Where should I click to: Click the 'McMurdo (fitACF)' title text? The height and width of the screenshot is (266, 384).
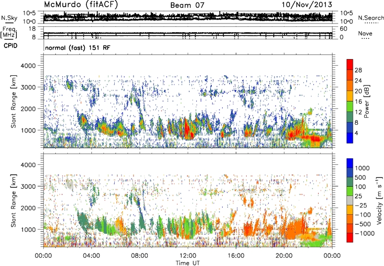[x=81, y=5]
